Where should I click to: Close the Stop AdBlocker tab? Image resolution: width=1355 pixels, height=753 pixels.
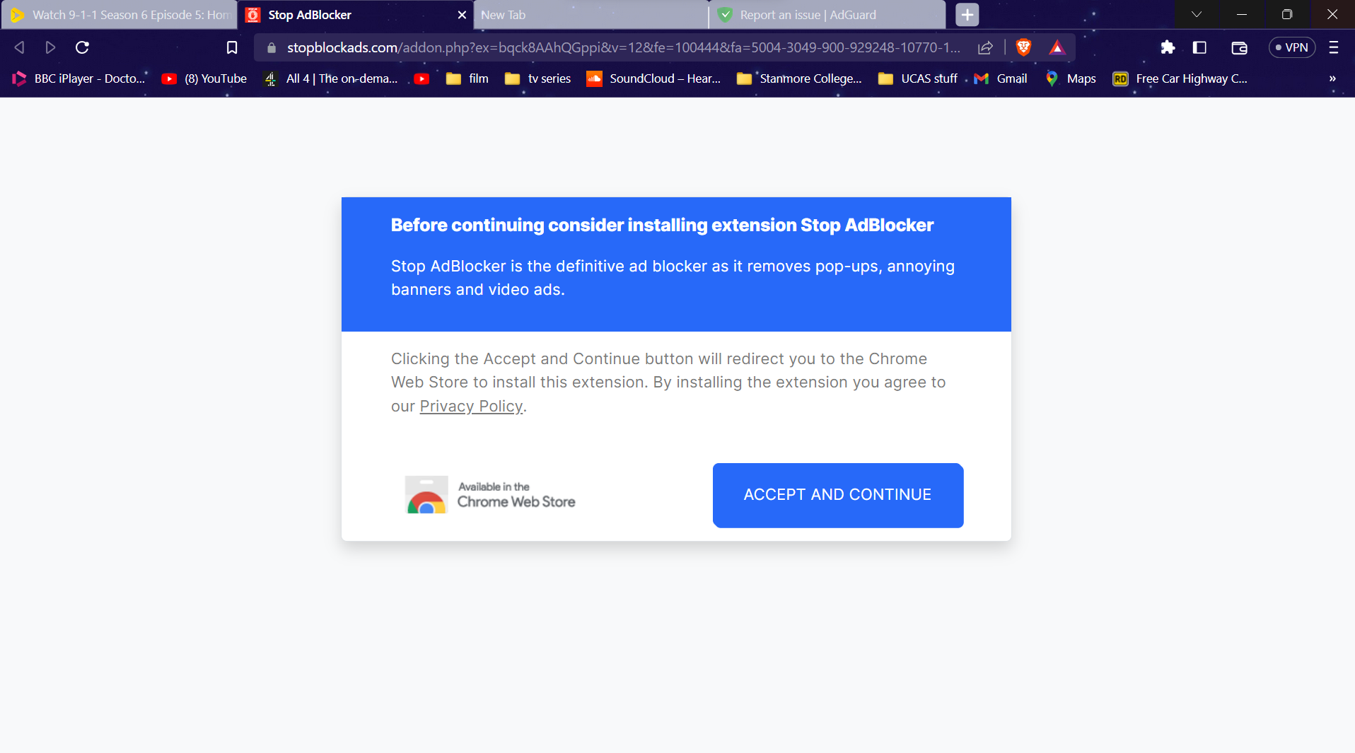click(x=462, y=15)
